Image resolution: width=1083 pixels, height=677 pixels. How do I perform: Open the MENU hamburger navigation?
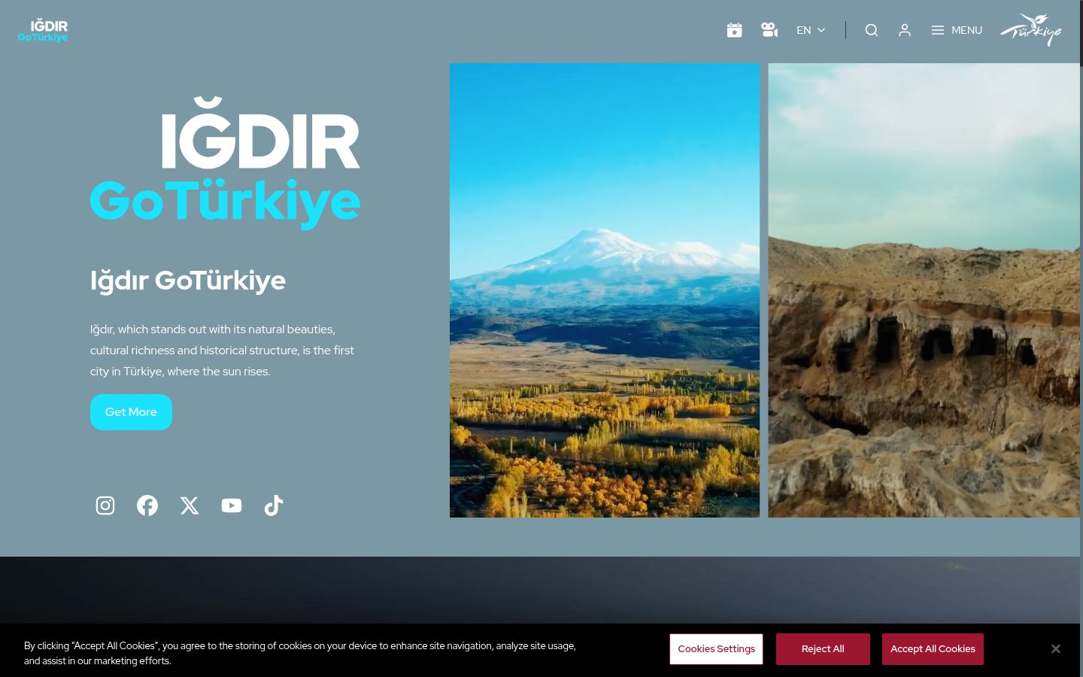click(x=957, y=30)
